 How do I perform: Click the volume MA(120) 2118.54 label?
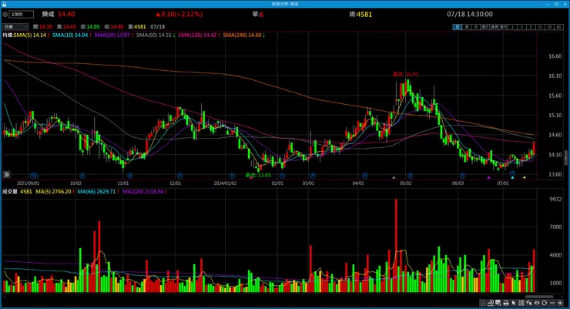[145, 192]
